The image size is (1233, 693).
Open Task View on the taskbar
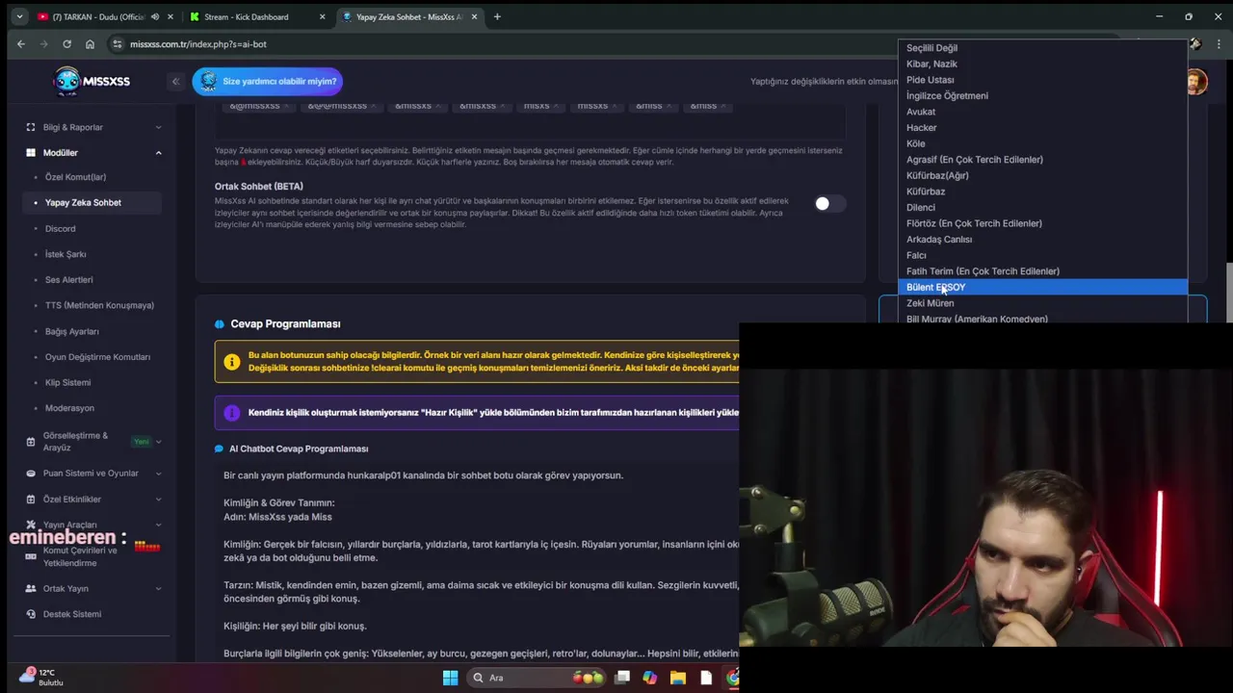pyautogui.click(x=622, y=678)
